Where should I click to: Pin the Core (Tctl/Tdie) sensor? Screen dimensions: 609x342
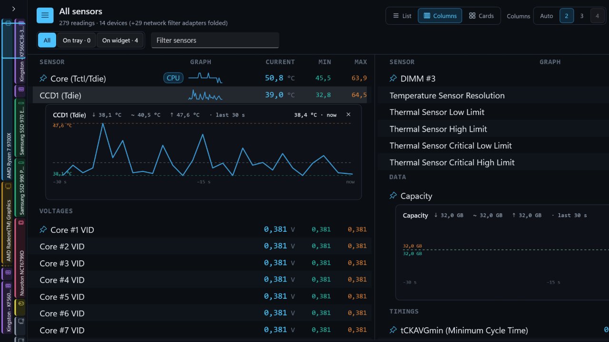click(x=43, y=78)
